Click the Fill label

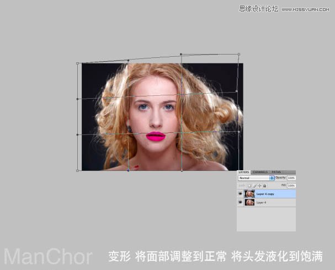click(284, 185)
